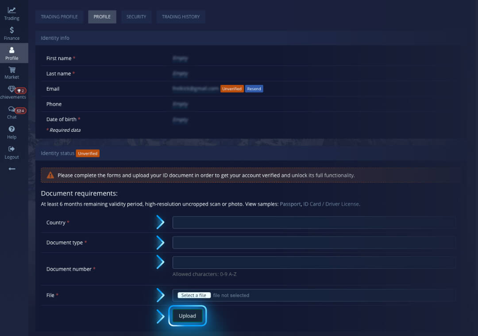Click Select a file for document upload
Screen dimensions: 478x336
pyautogui.click(x=194, y=295)
